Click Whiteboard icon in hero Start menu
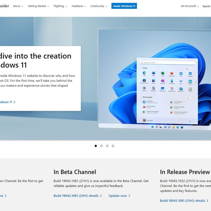This screenshot has width=211, height=211. coord(163,88)
